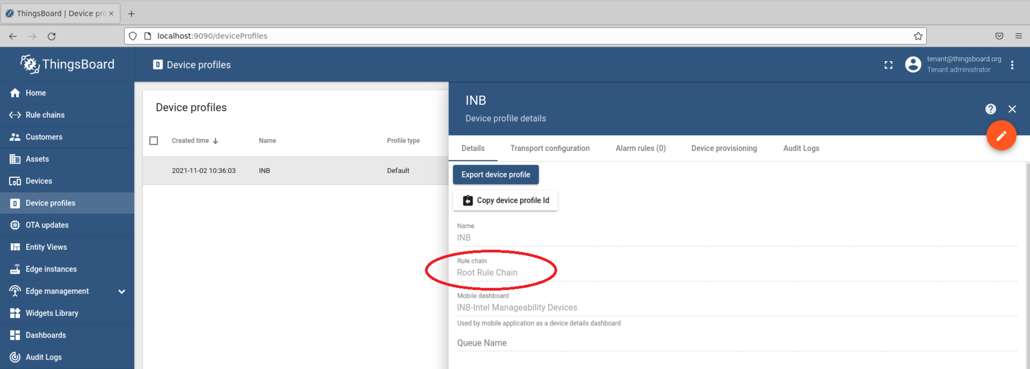Image resolution: width=1030 pixels, height=369 pixels.
Task: Click the Widgets Library icon
Action: 15,313
